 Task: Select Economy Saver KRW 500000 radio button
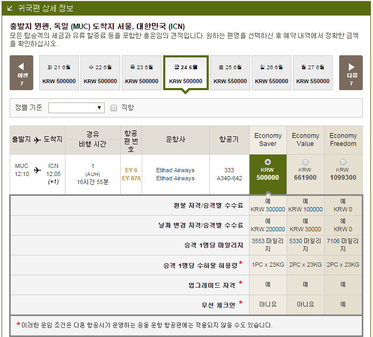[x=268, y=162]
